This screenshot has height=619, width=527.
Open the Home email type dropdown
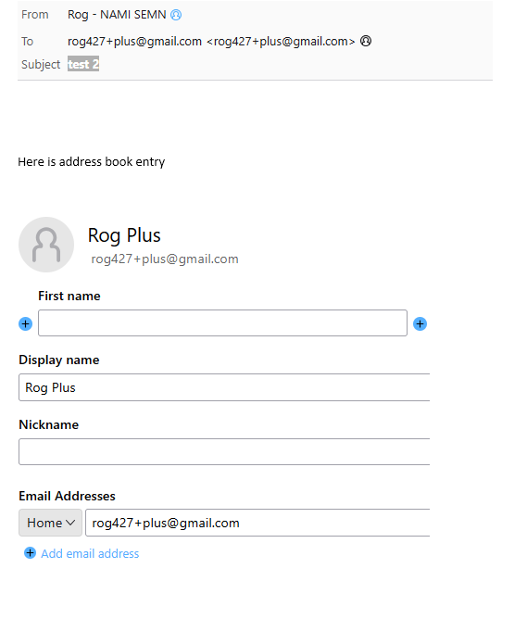point(51,523)
